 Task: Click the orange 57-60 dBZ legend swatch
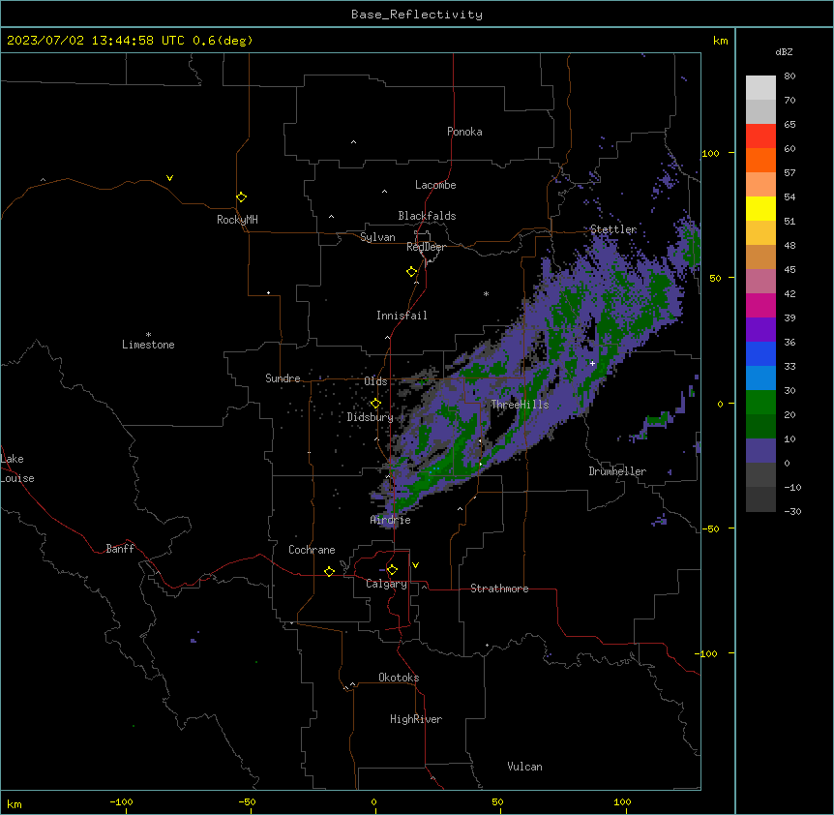(760, 160)
